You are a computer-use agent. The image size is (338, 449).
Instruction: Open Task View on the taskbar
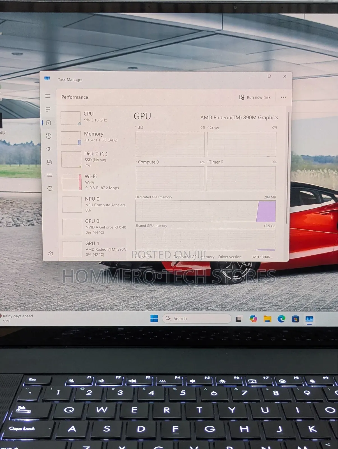[x=239, y=319]
